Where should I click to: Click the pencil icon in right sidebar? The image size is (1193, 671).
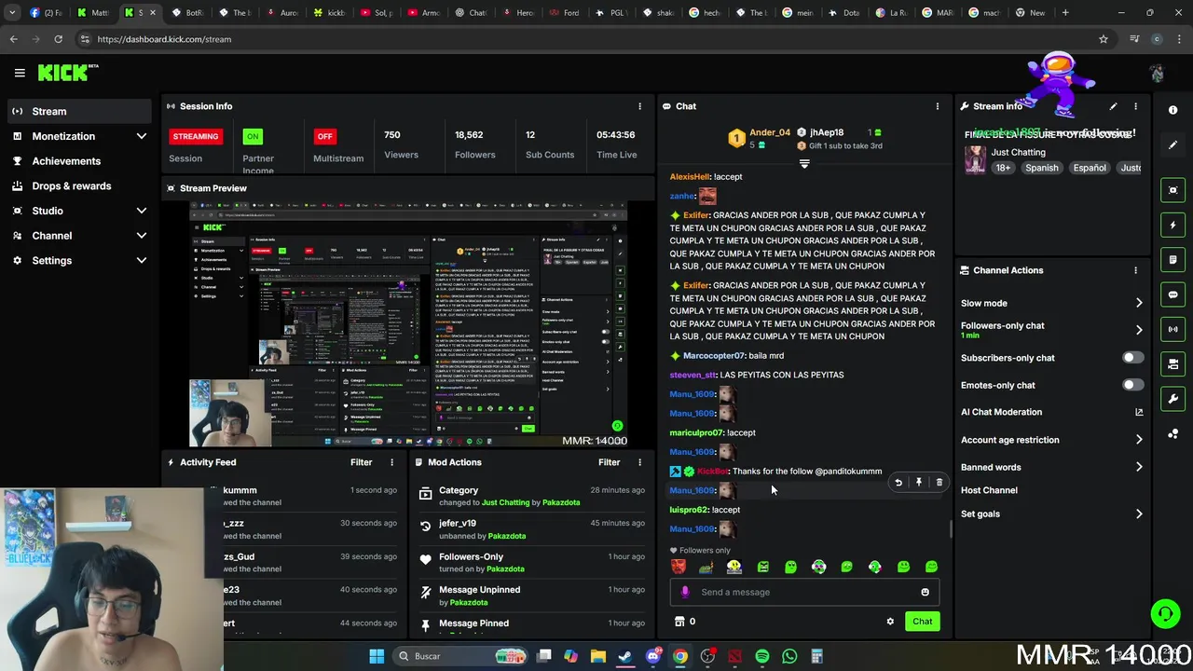(1173, 144)
